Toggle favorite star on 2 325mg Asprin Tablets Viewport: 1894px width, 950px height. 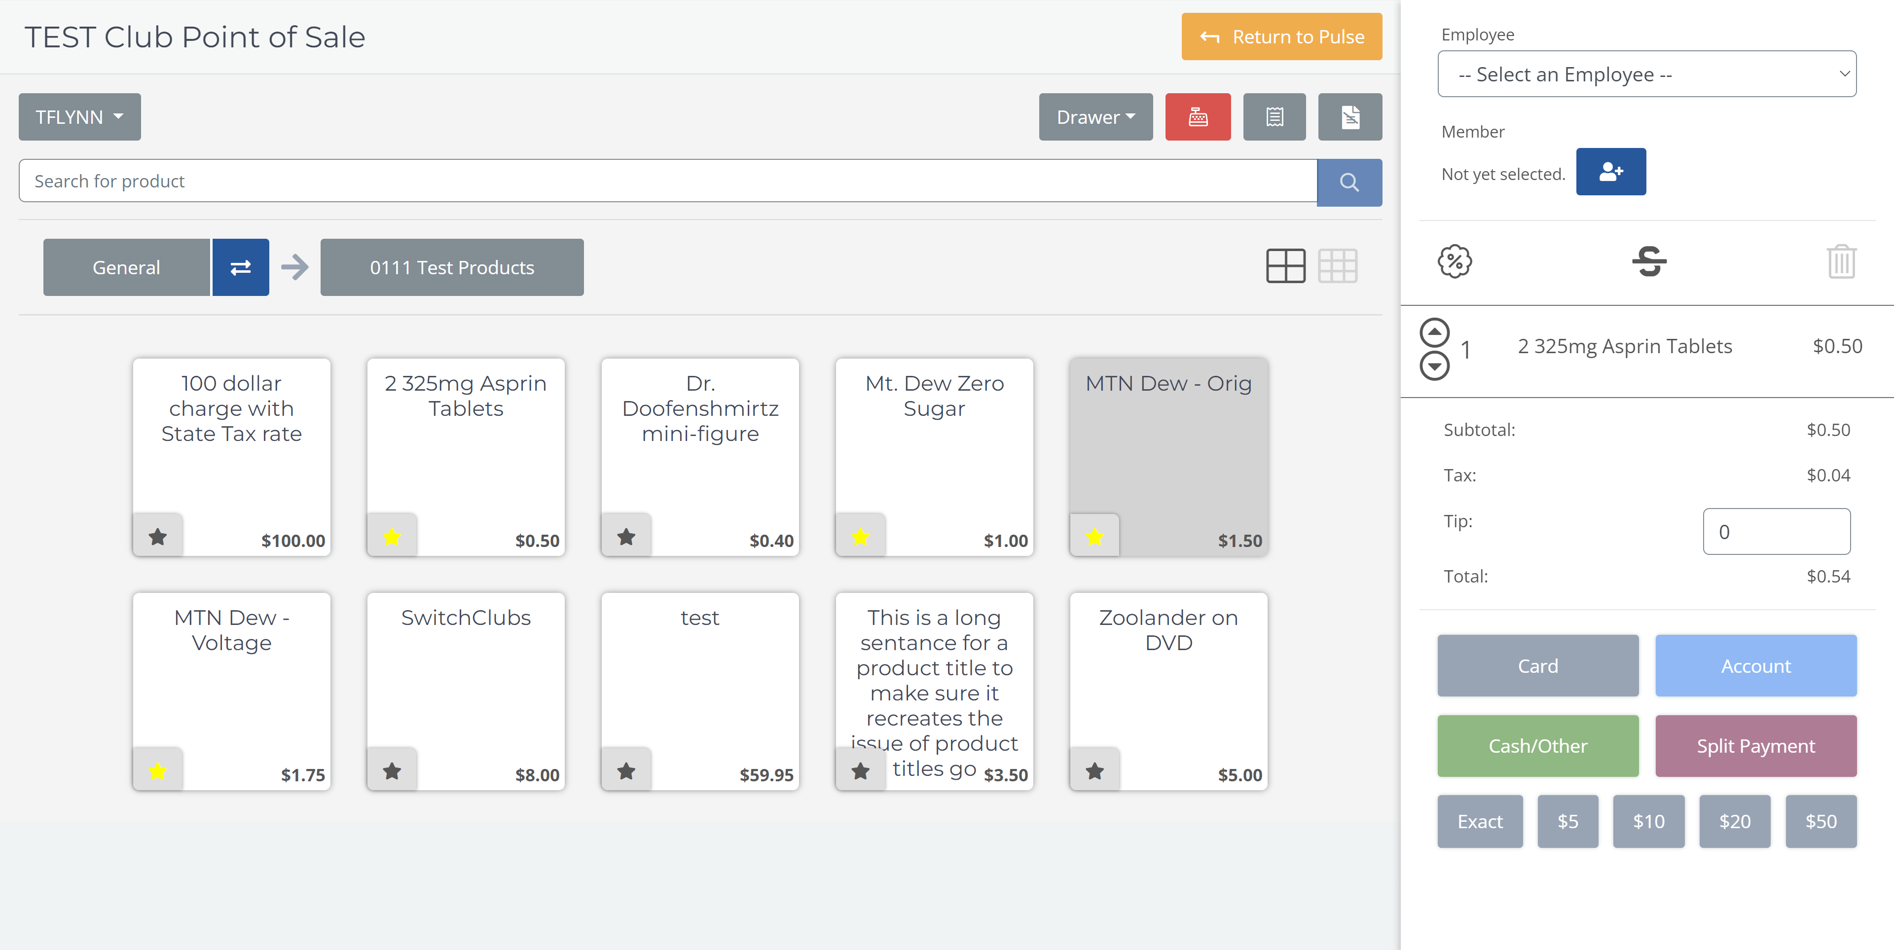(x=391, y=536)
